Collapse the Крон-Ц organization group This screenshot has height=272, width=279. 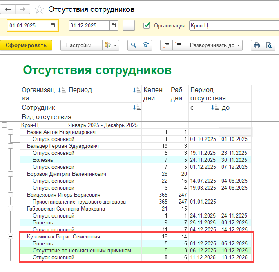tap(4, 125)
